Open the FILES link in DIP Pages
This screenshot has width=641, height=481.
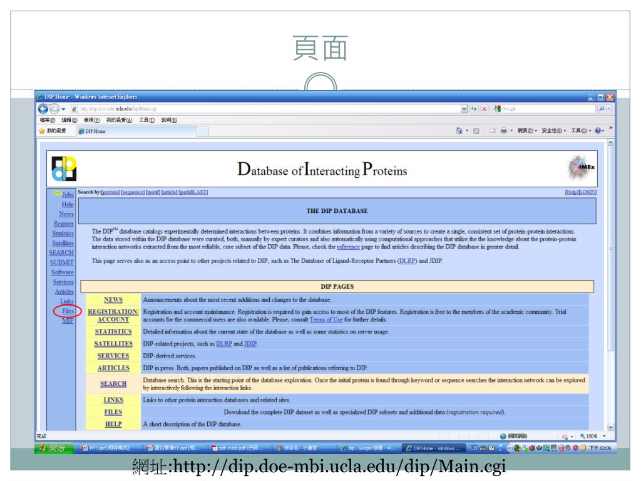(113, 412)
